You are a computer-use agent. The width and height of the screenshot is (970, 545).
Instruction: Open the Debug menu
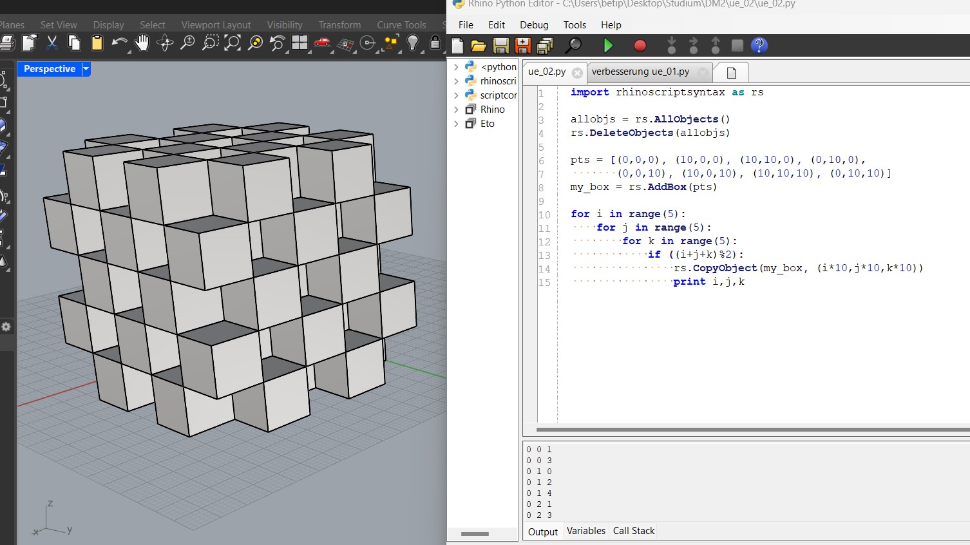tap(533, 25)
